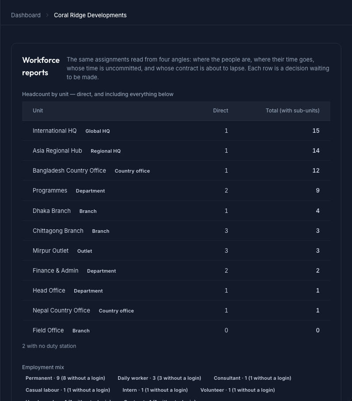Click Department badge beside Finance & Admin

(x=101, y=271)
